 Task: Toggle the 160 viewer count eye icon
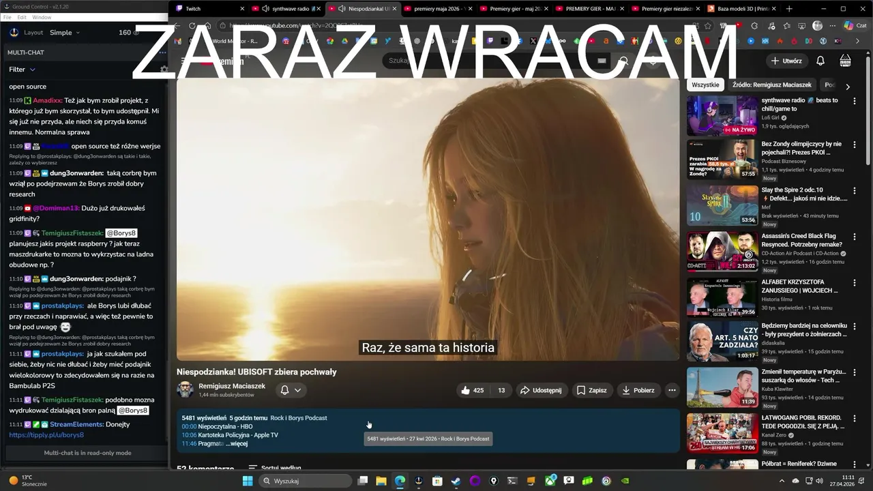pyautogui.click(x=137, y=32)
